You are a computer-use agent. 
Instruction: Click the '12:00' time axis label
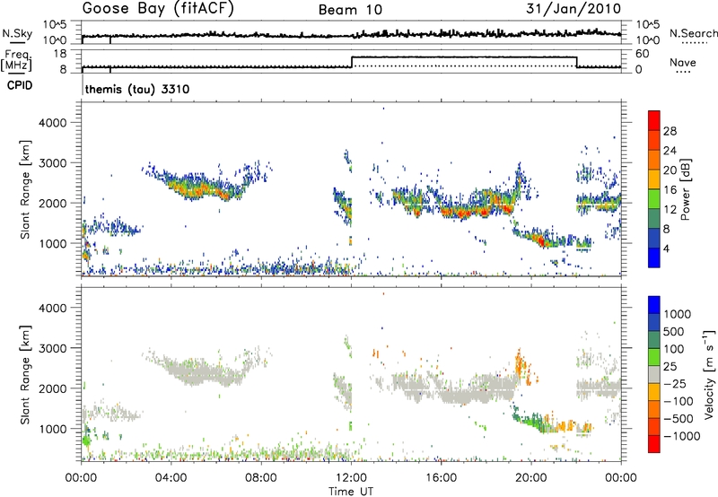click(x=351, y=478)
